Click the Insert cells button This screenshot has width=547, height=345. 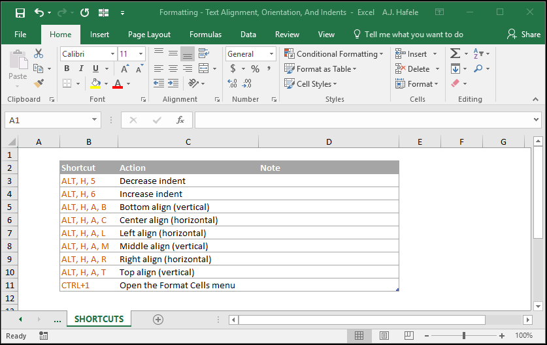coord(411,54)
